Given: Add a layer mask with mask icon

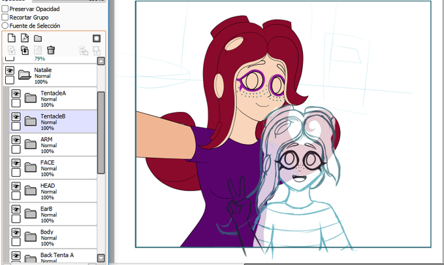Looking at the screenshot, I should click(x=97, y=39).
